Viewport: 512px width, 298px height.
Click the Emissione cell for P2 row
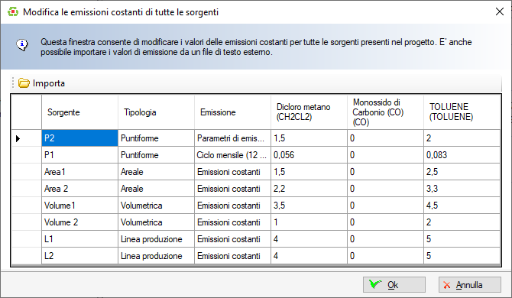(x=232, y=138)
